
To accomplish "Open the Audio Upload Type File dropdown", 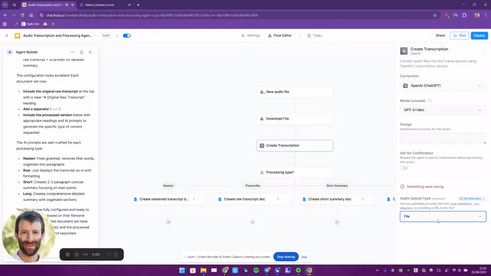I will 443,217.
